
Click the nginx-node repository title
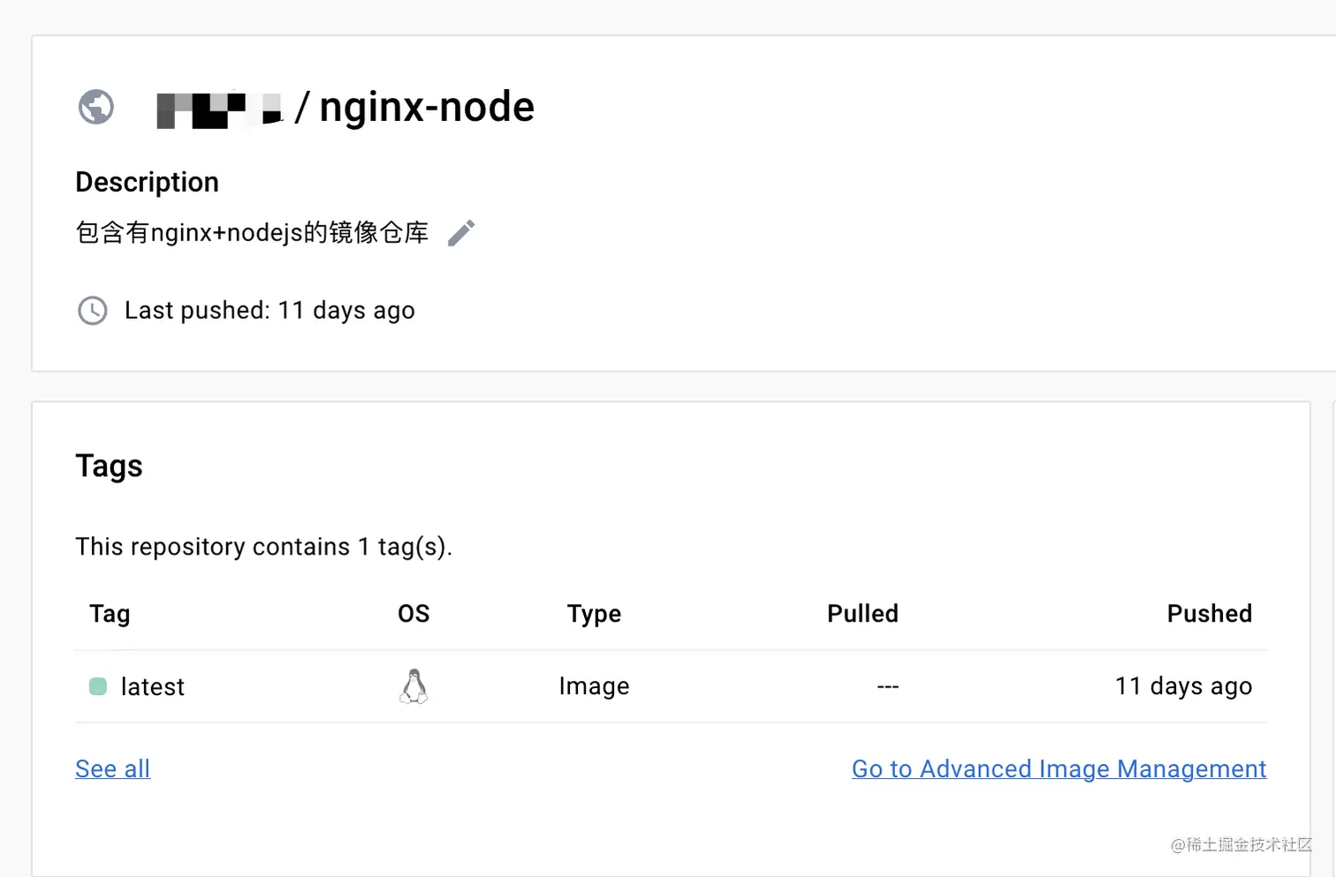point(427,106)
